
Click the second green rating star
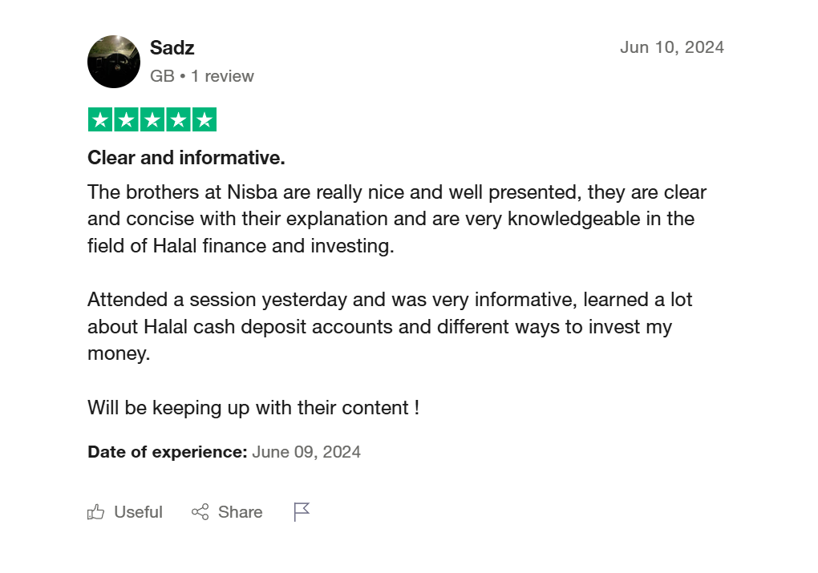(126, 120)
